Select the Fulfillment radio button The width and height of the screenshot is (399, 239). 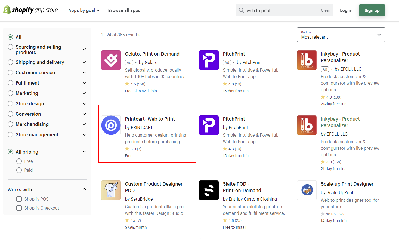[10, 83]
